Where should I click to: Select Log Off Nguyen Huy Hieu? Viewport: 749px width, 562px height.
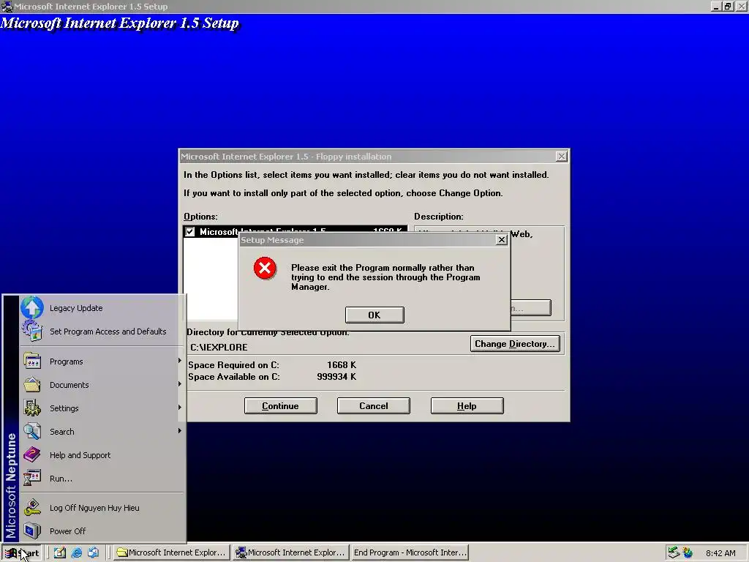[x=101, y=508]
